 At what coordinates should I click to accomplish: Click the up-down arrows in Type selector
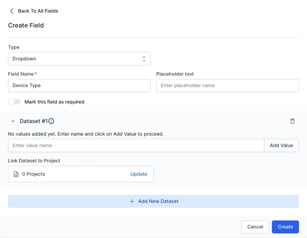tap(144, 59)
